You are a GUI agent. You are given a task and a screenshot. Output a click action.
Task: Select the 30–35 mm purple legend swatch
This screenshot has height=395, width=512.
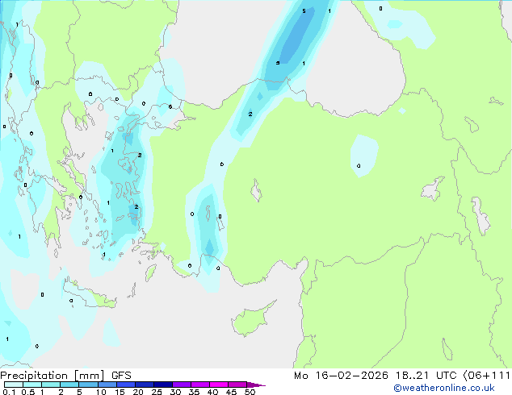[182, 385]
